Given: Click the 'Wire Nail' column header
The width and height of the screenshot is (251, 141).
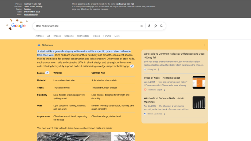Looking at the screenshot, I should [58, 73].
